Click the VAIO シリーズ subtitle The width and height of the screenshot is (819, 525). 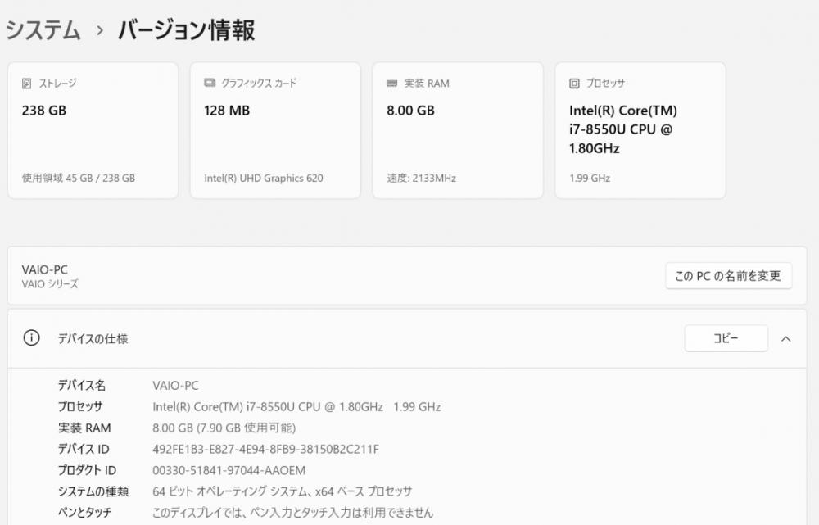50,284
